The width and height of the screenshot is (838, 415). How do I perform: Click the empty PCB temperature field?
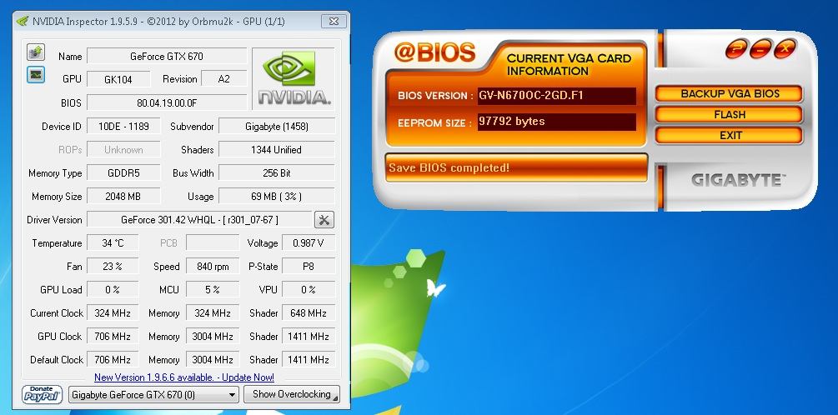tap(212, 243)
